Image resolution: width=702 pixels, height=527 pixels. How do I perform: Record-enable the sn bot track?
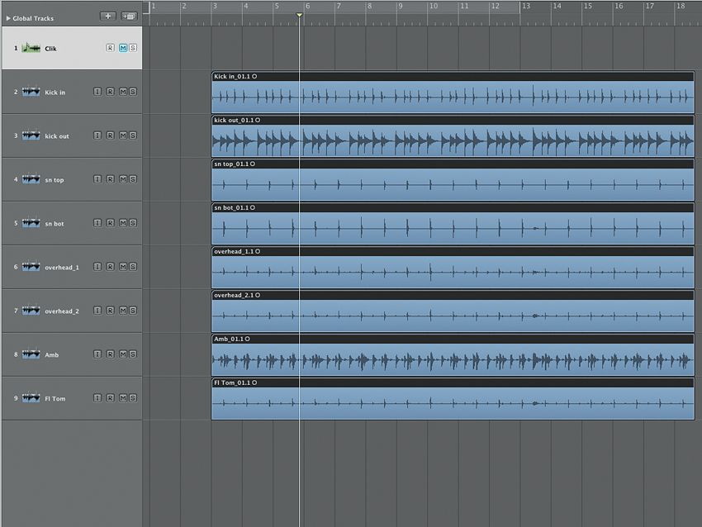click(109, 222)
